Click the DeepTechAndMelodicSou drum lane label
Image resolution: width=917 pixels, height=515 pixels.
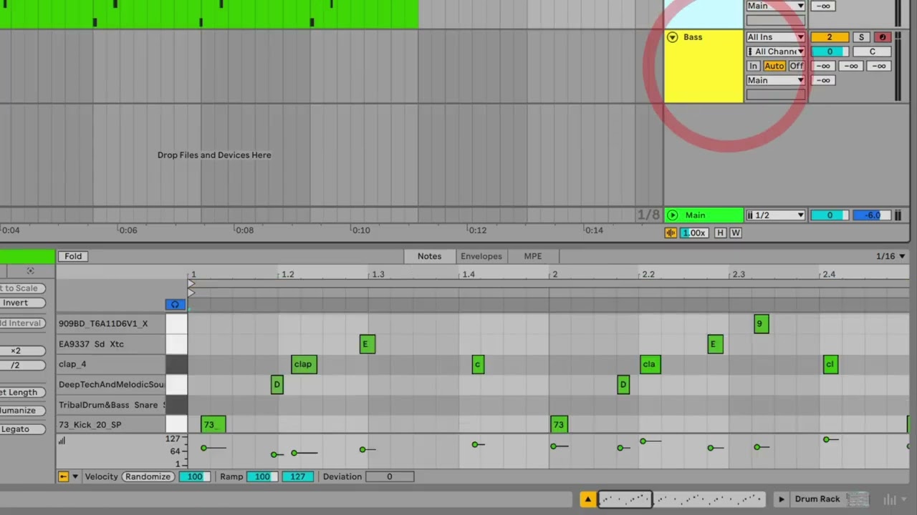(111, 384)
